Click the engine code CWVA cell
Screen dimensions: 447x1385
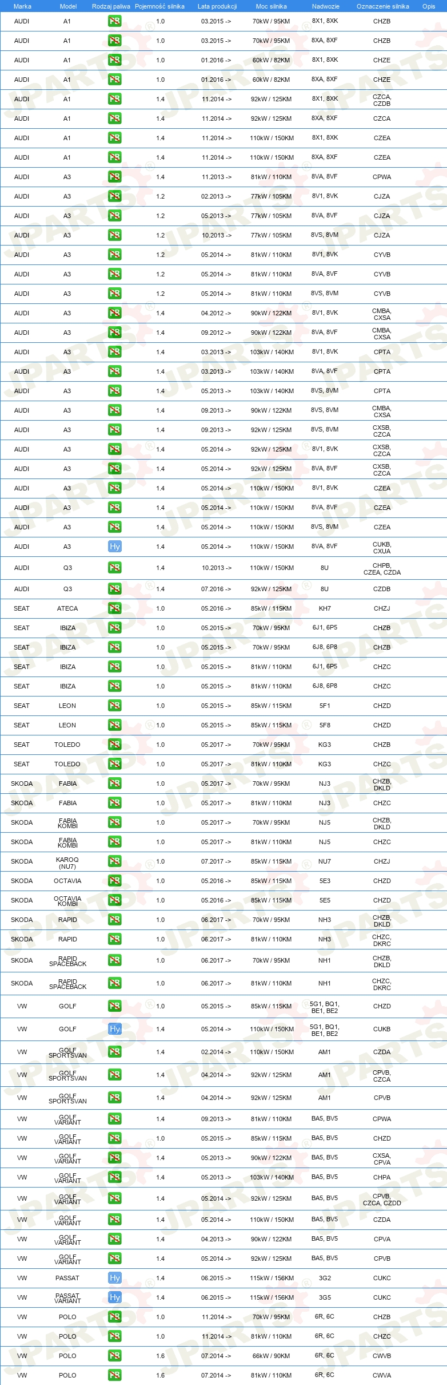(x=382, y=1375)
